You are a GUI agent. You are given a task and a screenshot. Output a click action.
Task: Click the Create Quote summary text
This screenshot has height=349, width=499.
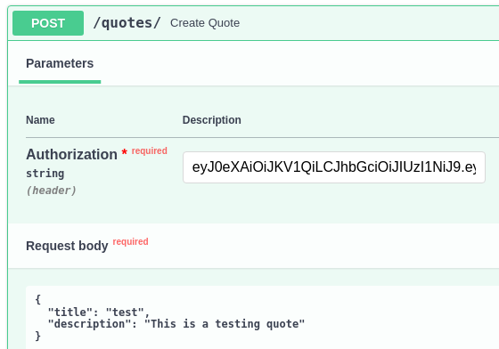[205, 23]
